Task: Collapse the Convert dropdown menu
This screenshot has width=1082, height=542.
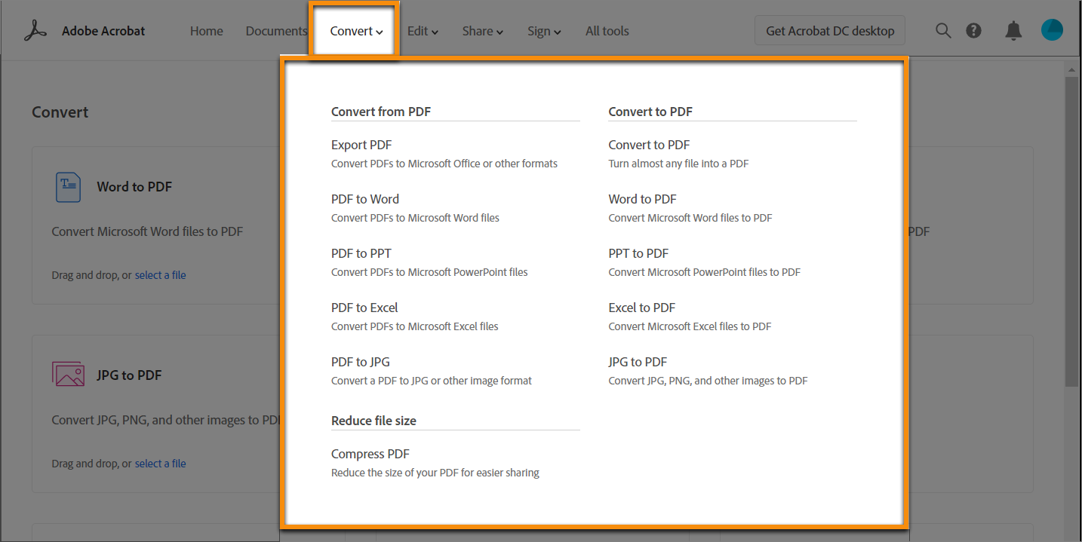Action: [x=356, y=31]
